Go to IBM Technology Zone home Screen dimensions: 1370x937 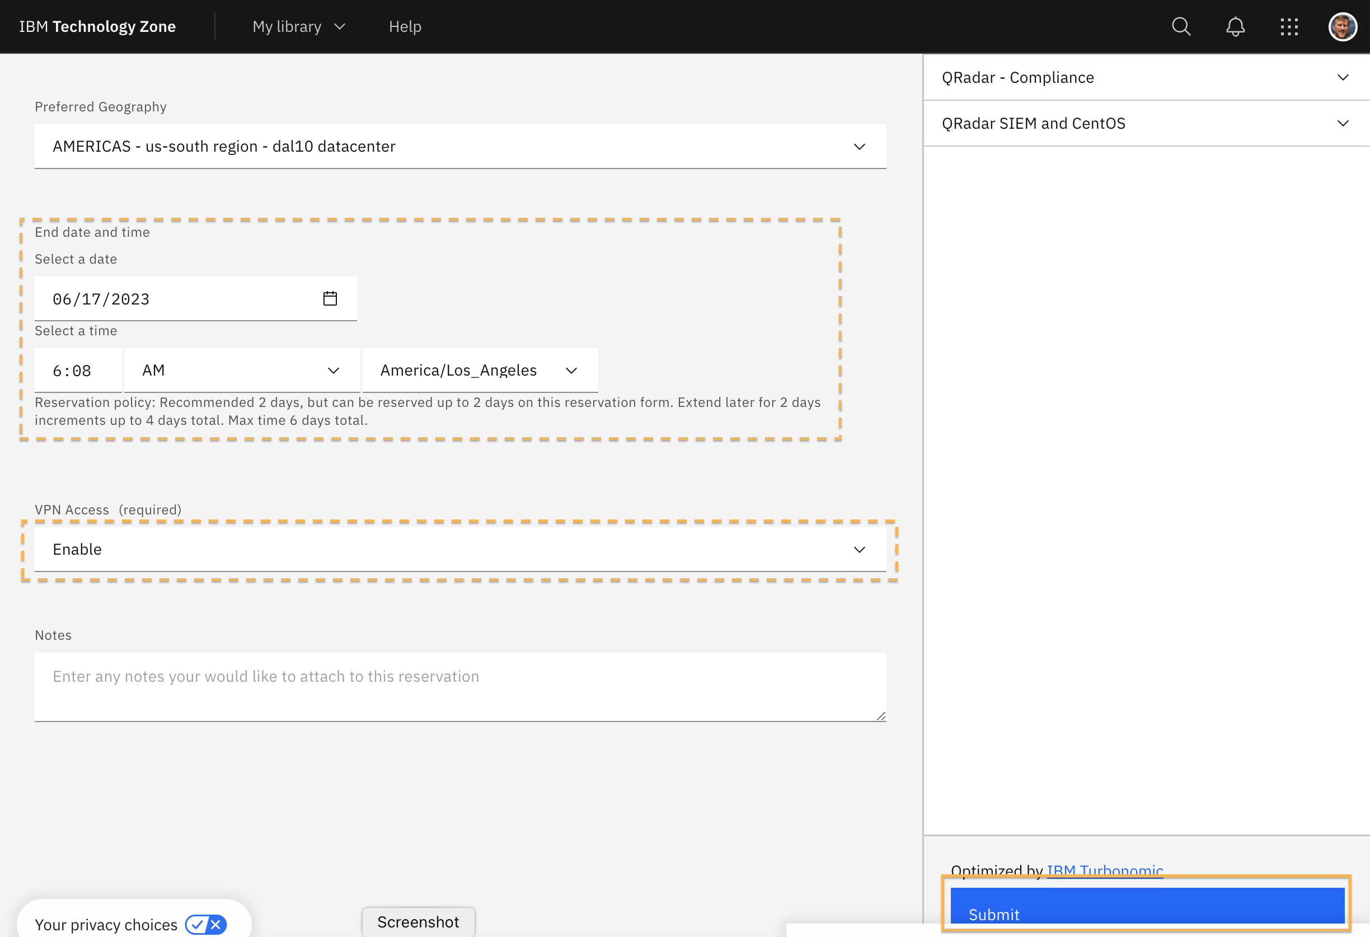tap(97, 26)
